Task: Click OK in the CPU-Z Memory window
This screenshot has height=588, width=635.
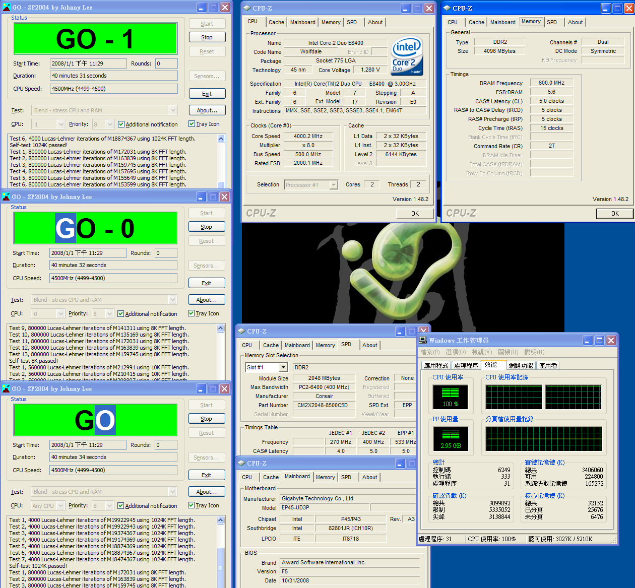Action: (614, 214)
